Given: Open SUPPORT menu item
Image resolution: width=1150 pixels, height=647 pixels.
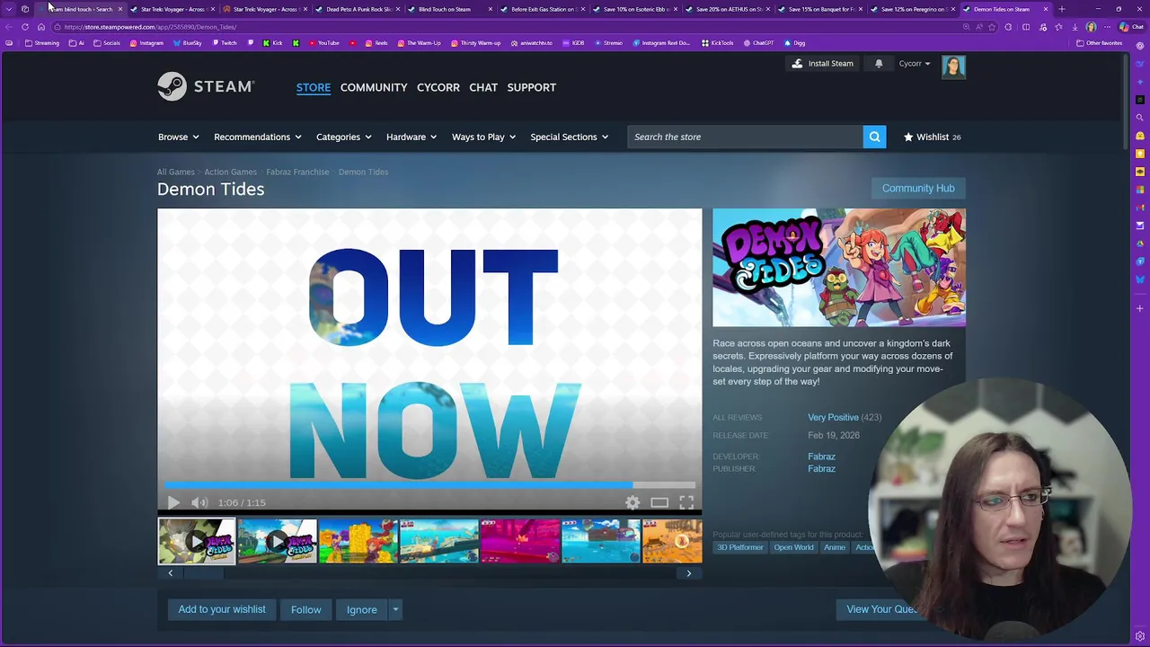Looking at the screenshot, I should tap(531, 87).
